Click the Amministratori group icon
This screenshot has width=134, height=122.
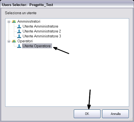click(x=14, y=22)
